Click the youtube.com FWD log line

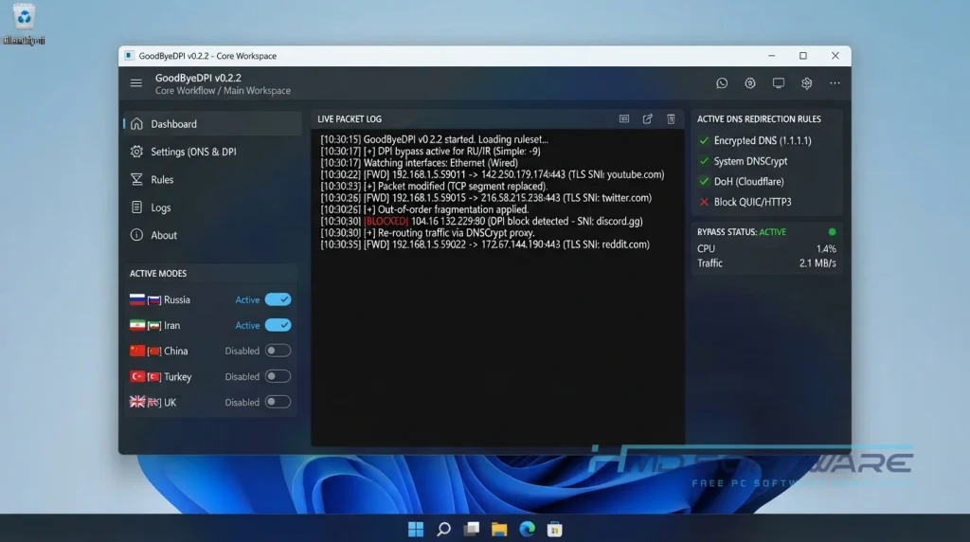pos(493,174)
